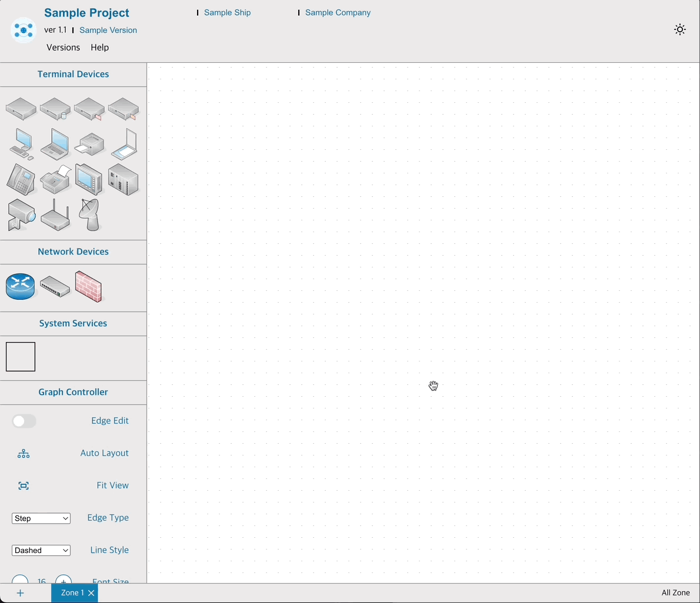700x603 pixels.
Task: Select the security camera device icon
Action: 21,215
